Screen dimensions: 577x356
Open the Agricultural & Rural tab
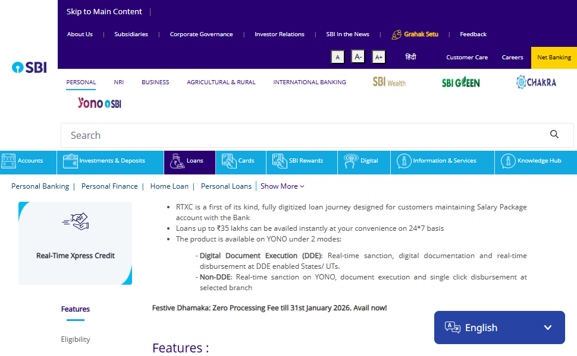pyautogui.click(x=221, y=82)
